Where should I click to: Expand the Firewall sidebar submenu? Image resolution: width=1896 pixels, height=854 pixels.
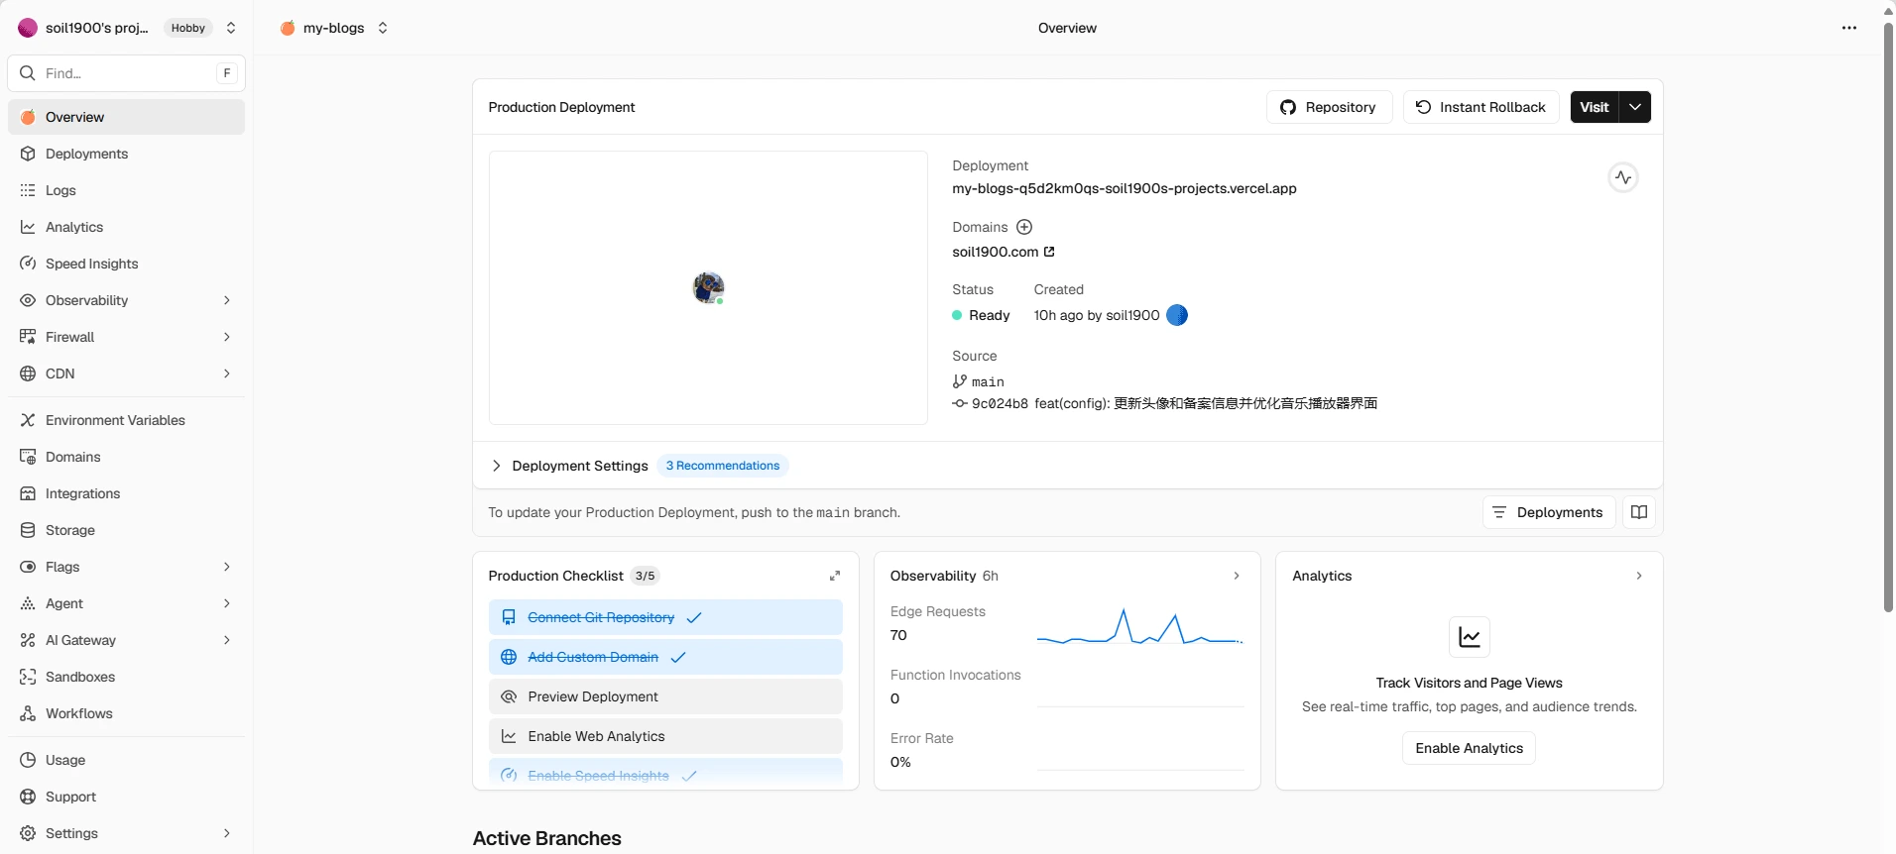[x=227, y=337]
